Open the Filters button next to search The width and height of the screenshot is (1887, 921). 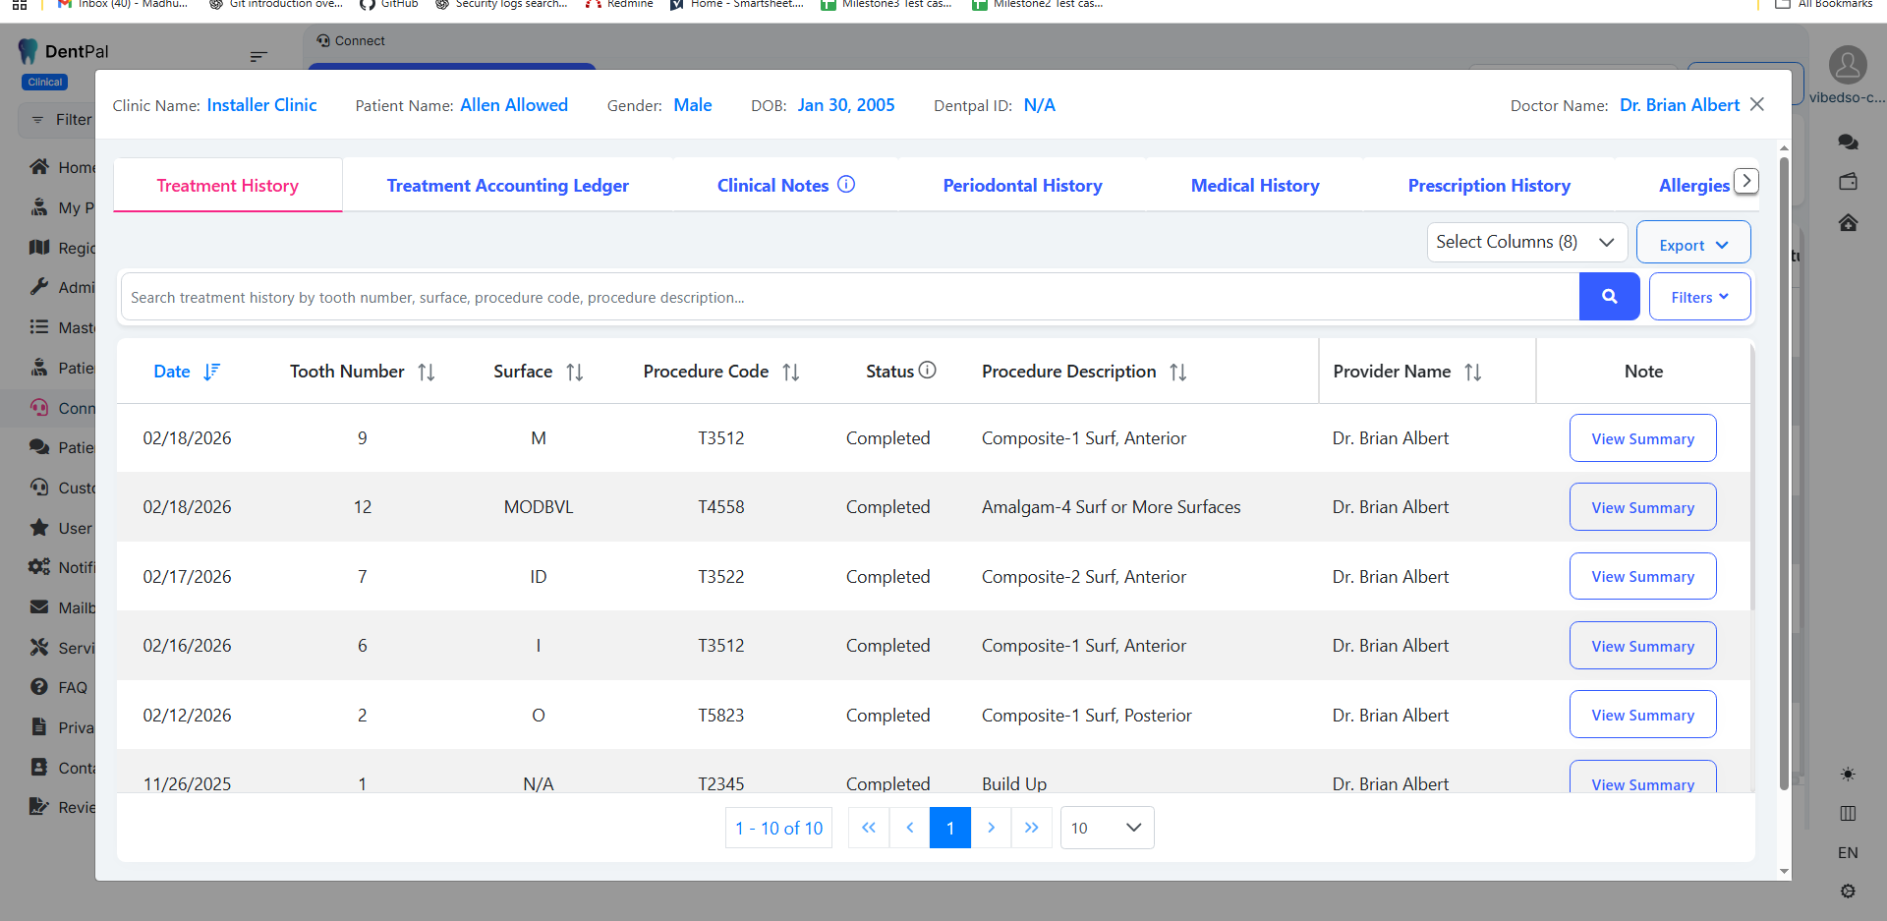(1698, 297)
